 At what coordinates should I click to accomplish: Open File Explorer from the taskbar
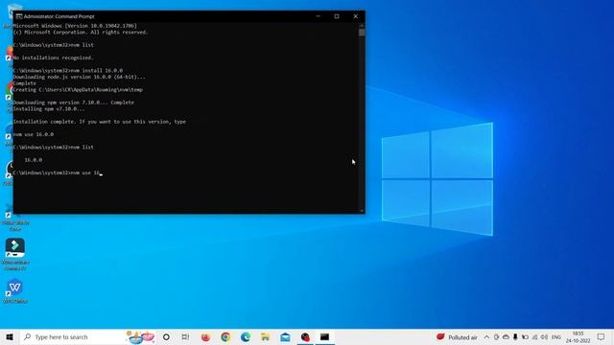coord(266,336)
